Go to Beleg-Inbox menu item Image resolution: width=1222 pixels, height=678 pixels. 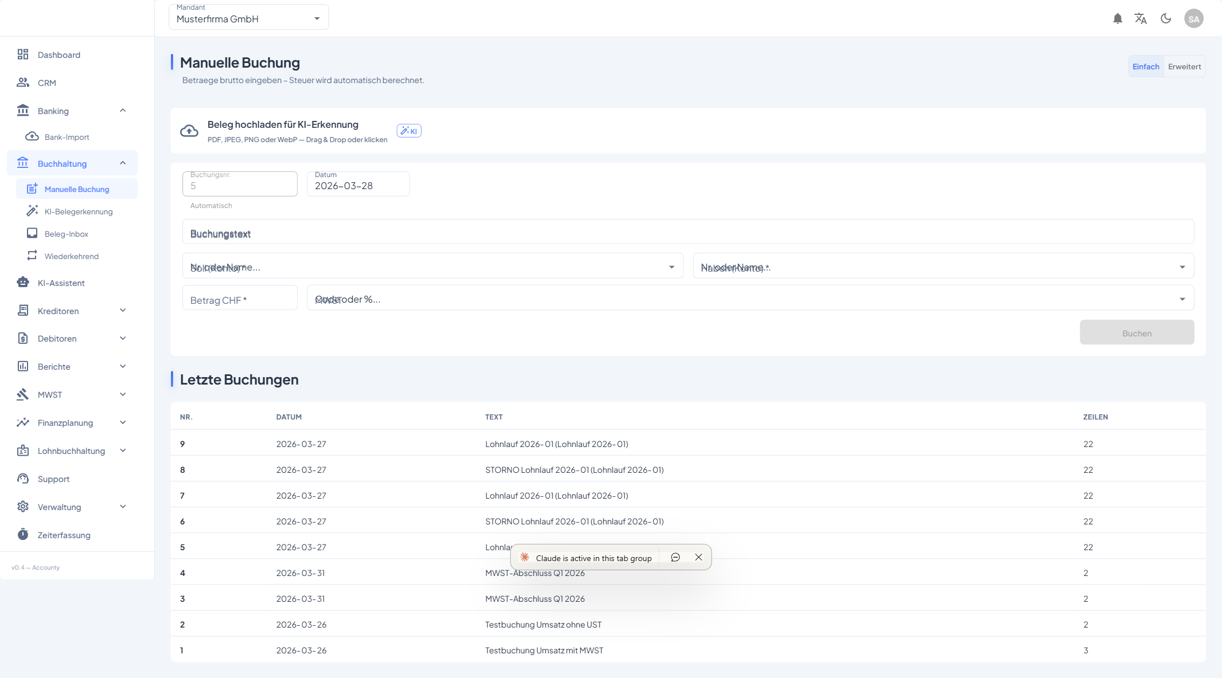coord(67,234)
